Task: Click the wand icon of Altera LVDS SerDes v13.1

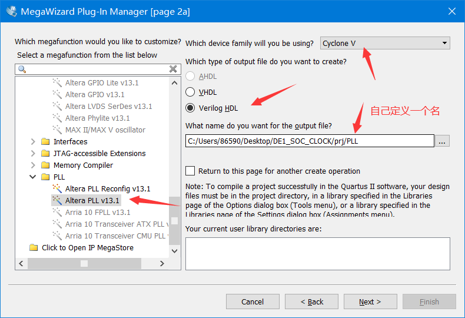Action: coord(57,106)
